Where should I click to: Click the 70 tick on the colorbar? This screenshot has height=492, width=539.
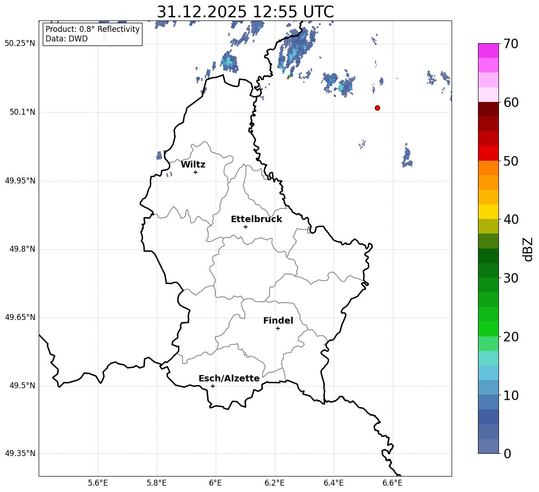tap(511, 44)
